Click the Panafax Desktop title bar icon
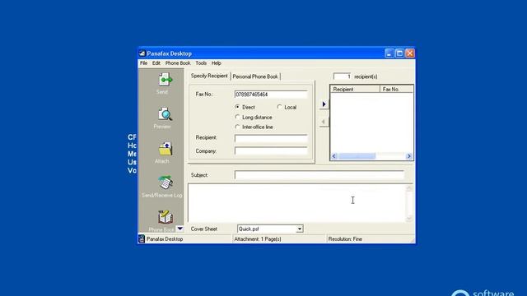This screenshot has height=296, width=527. pyautogui.click(x=142, y=53)
